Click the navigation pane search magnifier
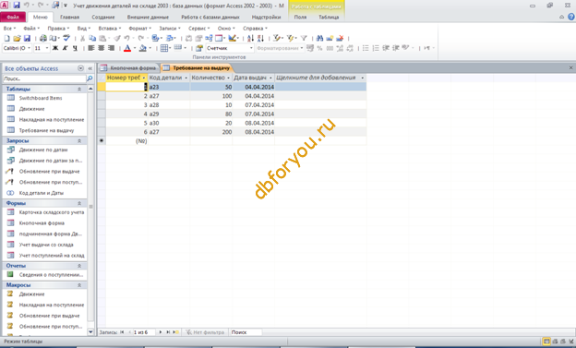This screenshot has width=576, height=348. pos(90,78)
